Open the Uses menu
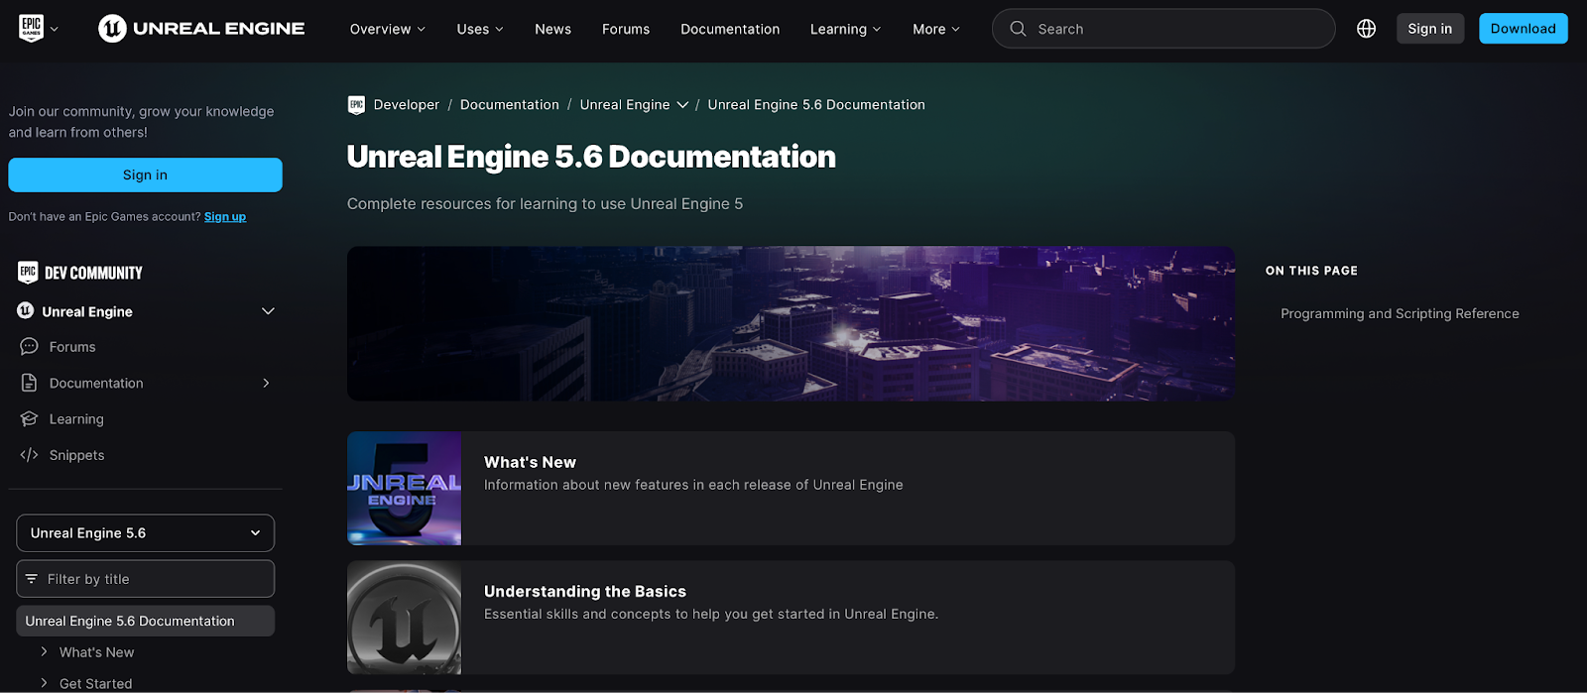The height and width of the screenshot is (693, 1587). click(480, 29)
